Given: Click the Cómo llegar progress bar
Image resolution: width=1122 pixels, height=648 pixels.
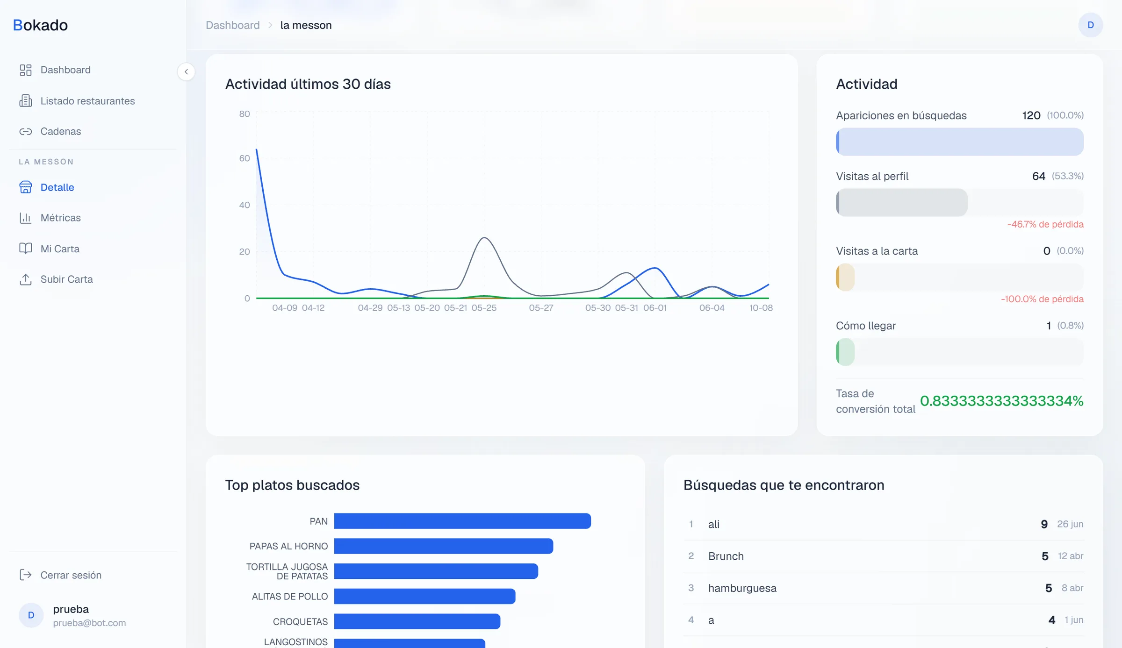Looking at the screenshot, I should pyautogui.click(x=959, y=352).
